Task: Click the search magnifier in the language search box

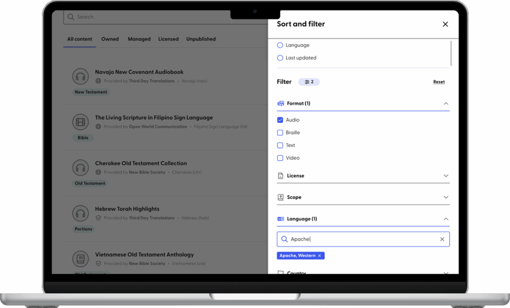Action: [284, 239]
